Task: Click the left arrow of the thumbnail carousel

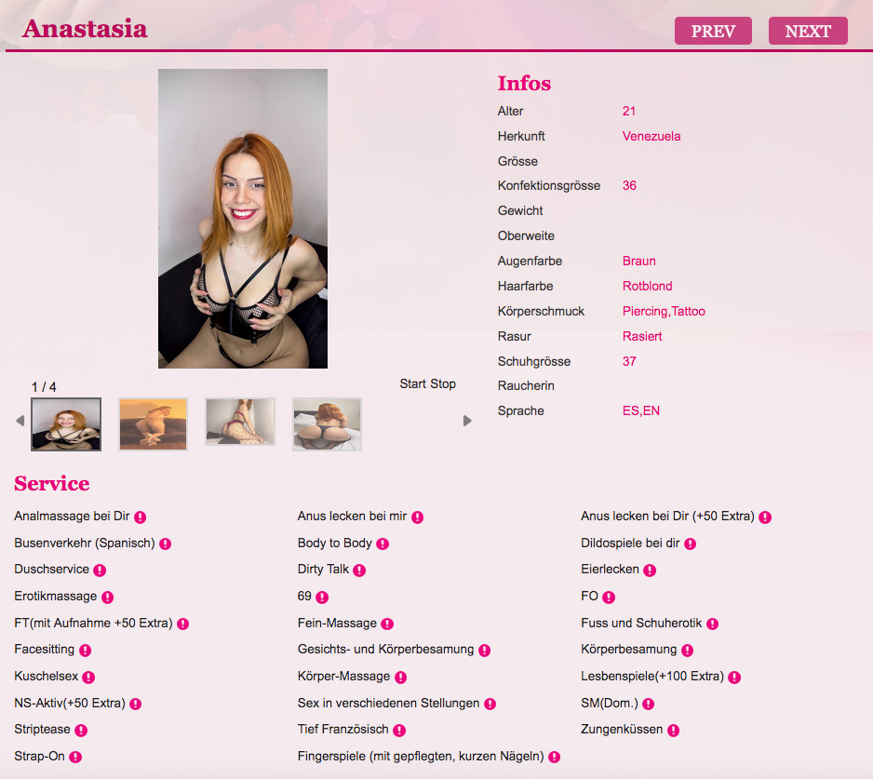Action: [20, 421]
